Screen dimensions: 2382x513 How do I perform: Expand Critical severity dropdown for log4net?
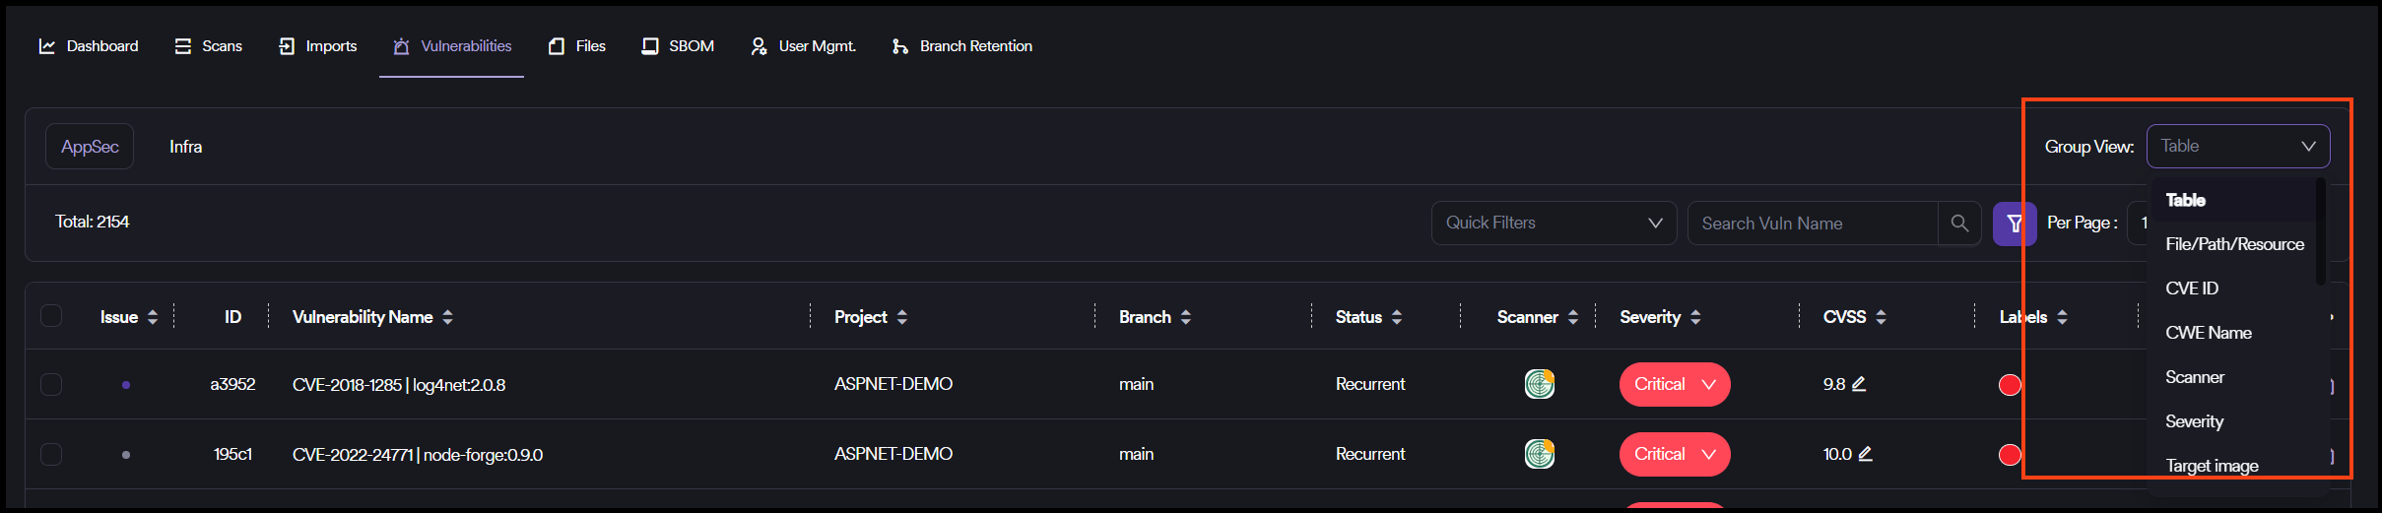coord(1708,385)
